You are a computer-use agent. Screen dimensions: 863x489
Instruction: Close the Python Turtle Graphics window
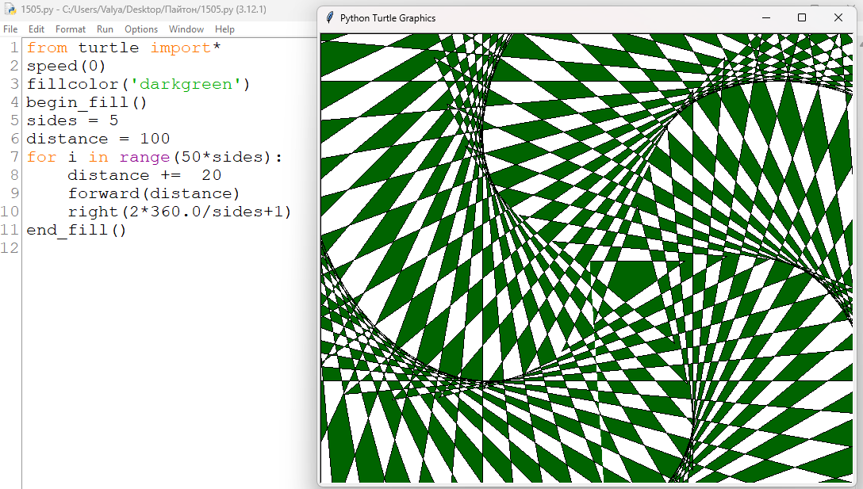coord(838,17)
